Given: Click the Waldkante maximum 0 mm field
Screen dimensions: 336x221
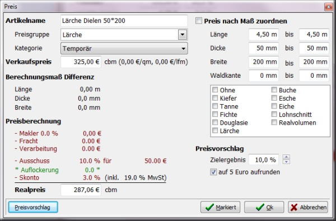Looking at the screenshot, I should click(x=314, y=76).
